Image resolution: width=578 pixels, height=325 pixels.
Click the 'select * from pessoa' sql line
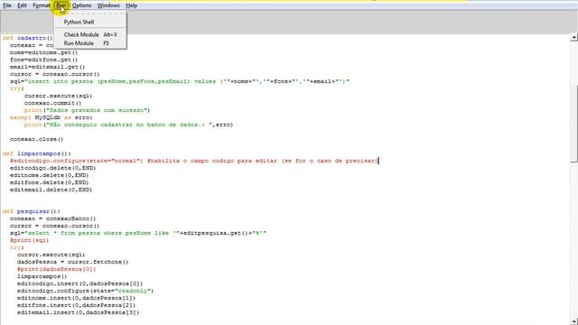click(138, 233)
